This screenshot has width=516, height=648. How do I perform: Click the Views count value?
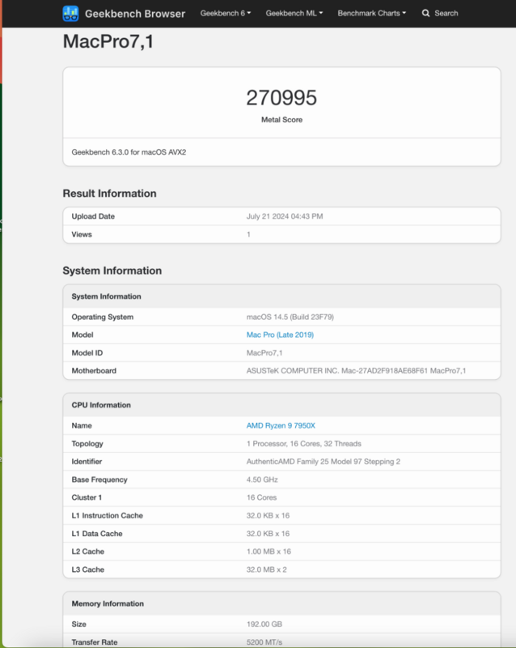coord(248,235)
